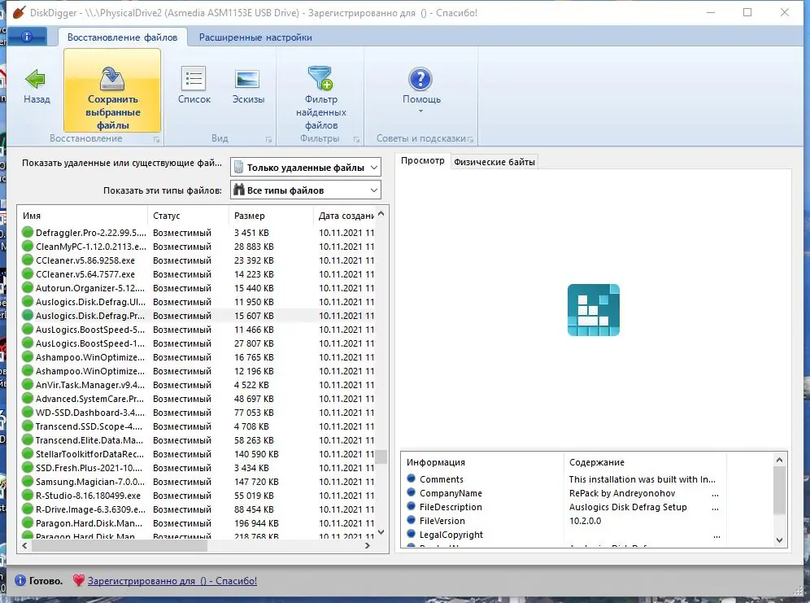Switch to the Физические байты tab
This screenshot has width=810, height=603.
click(494, 162)
